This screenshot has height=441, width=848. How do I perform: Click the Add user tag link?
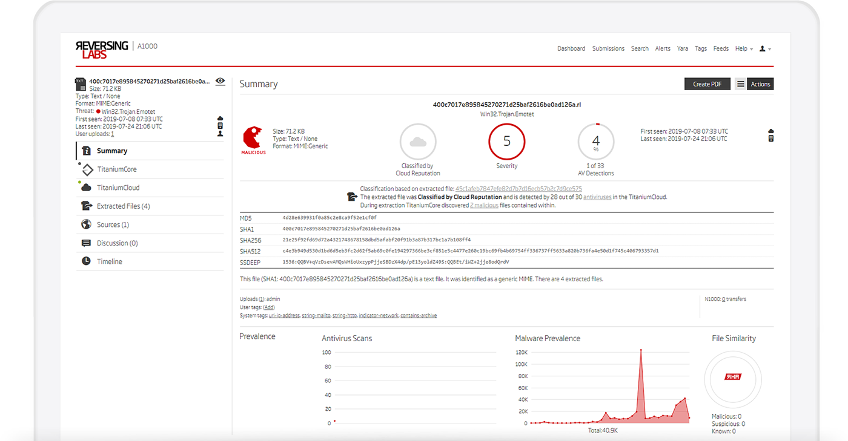269,307
